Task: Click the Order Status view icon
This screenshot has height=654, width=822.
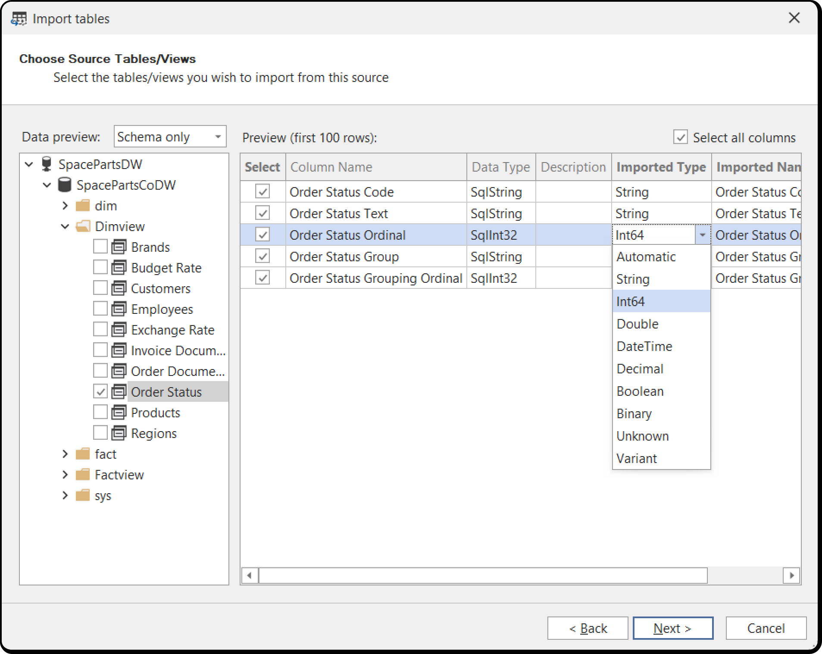Action: pyautogui.click(x=119, y=392)
